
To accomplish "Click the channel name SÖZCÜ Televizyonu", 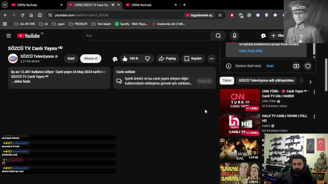I will 37,56.
